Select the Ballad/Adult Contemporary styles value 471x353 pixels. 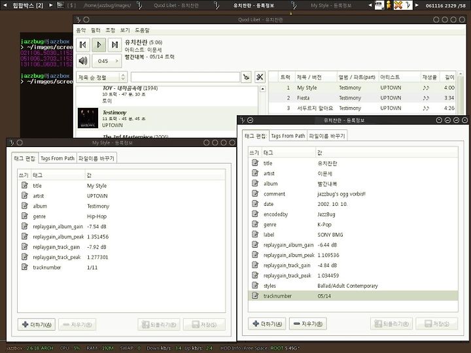click(x=347, y=286)
